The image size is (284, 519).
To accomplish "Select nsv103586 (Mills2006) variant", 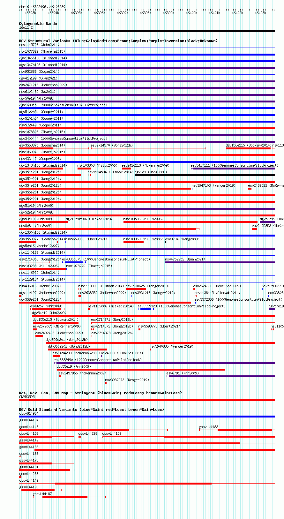I will click(x=143, y=219).
